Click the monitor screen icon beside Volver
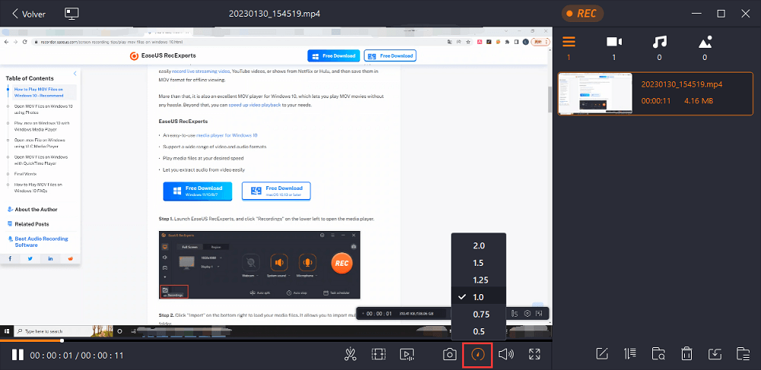The image size is (761, 370). click(x=72, y=14)
